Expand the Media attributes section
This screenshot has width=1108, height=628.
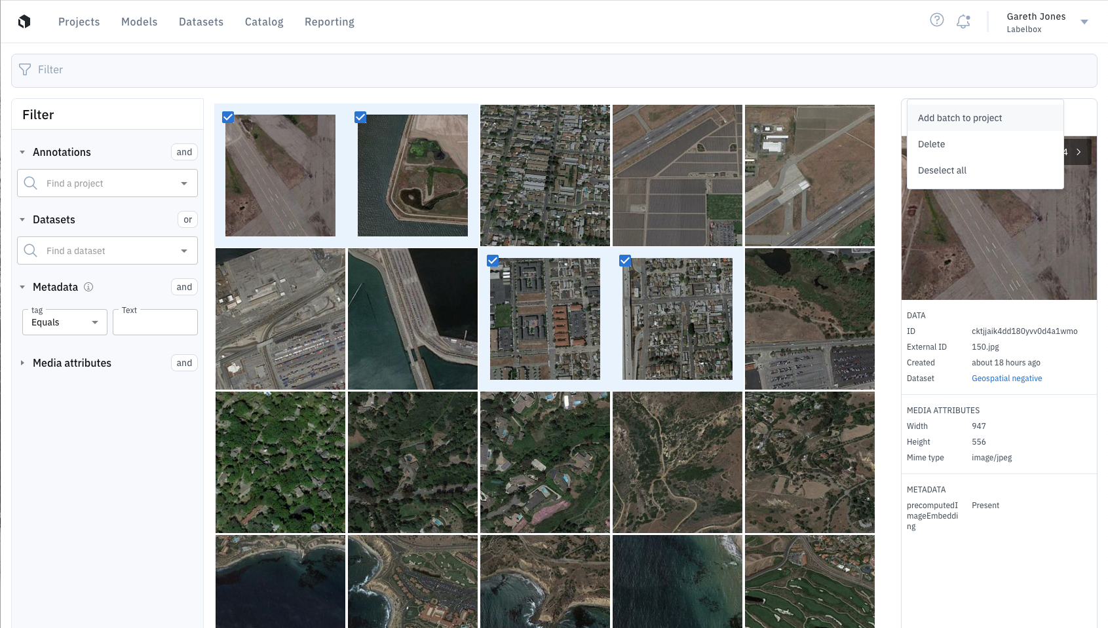[x=22, y=363]
